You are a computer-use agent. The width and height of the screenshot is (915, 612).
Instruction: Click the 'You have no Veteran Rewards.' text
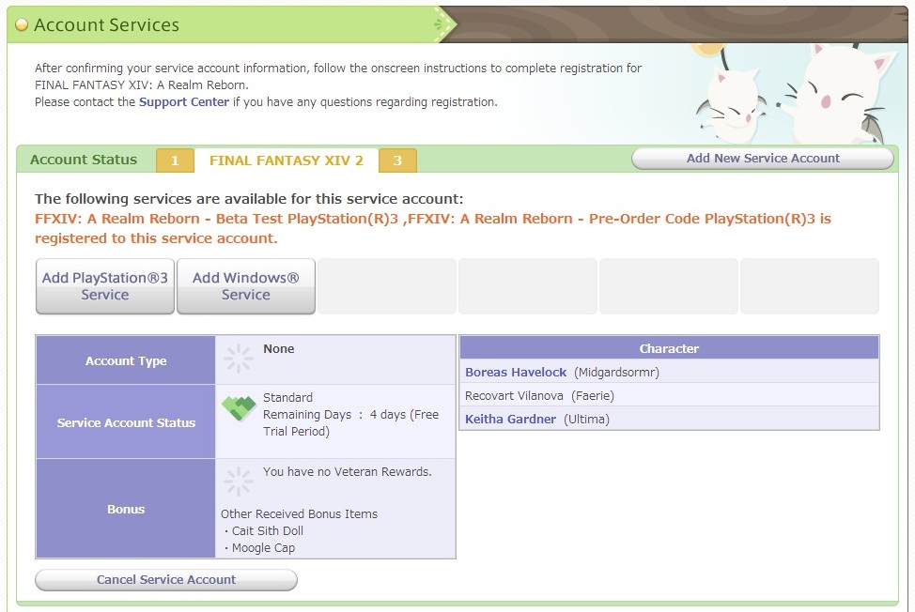pyautogui.click(x=348, y=471)
